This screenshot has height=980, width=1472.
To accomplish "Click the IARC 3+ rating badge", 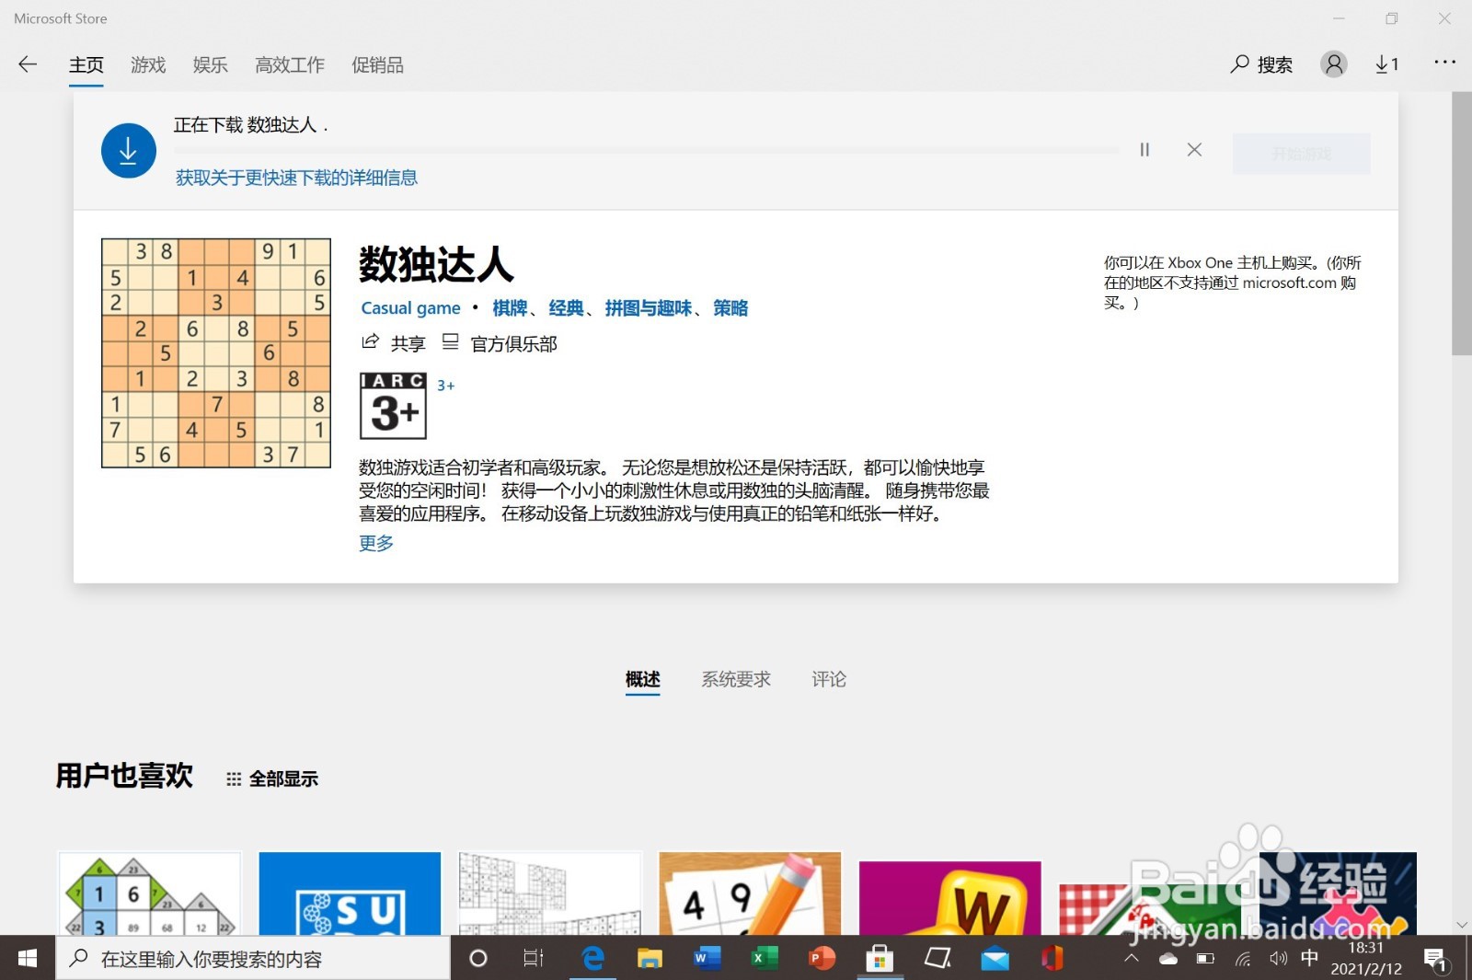I will [394, 405].
